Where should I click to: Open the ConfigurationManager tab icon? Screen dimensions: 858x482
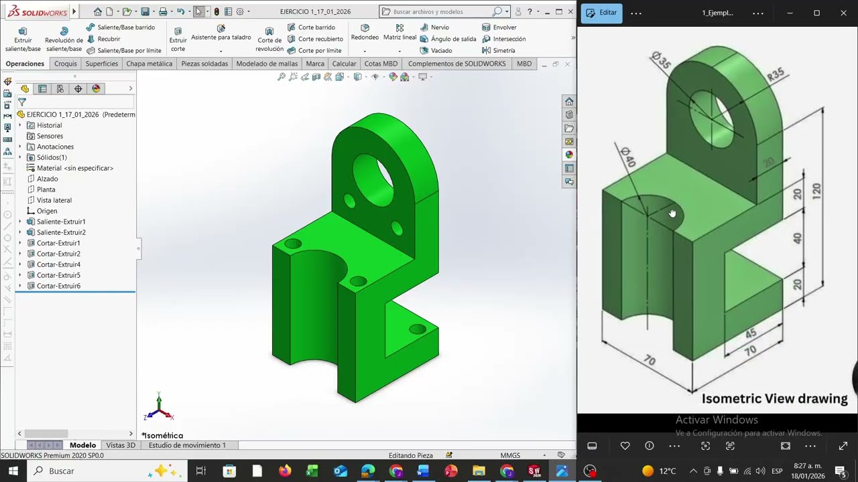coord(60,88)
